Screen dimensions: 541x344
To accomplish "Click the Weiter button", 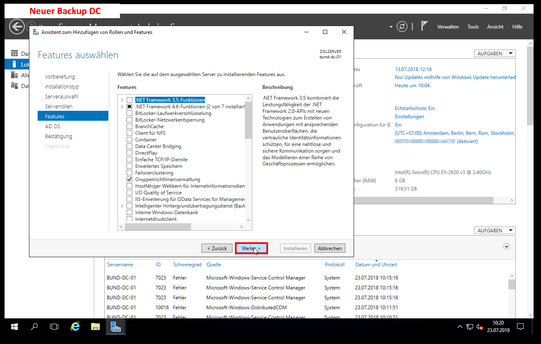I will [x=251, y=248].
